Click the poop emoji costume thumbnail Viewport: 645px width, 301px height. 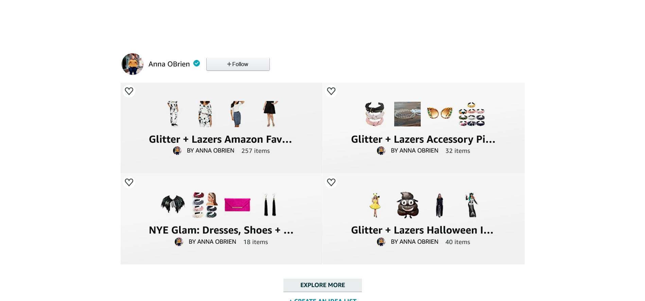click(407, 205)
